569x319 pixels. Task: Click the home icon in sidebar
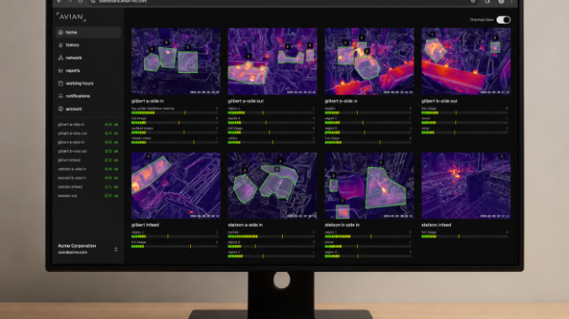tap(61, 32)
